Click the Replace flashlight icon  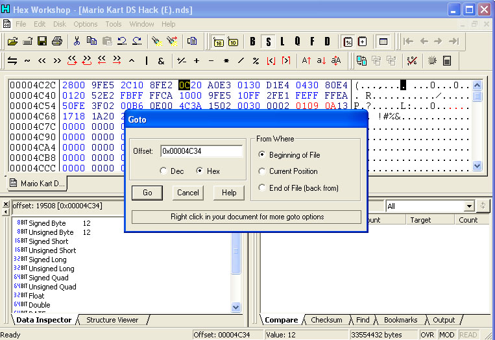172,42
